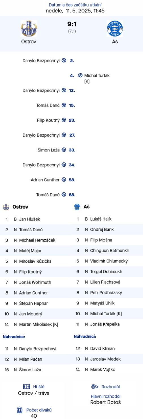Viewport: 143px width, 419px height.
Task: Click the whistle icon next to Rozhodčí
Action: pos(95,387)
